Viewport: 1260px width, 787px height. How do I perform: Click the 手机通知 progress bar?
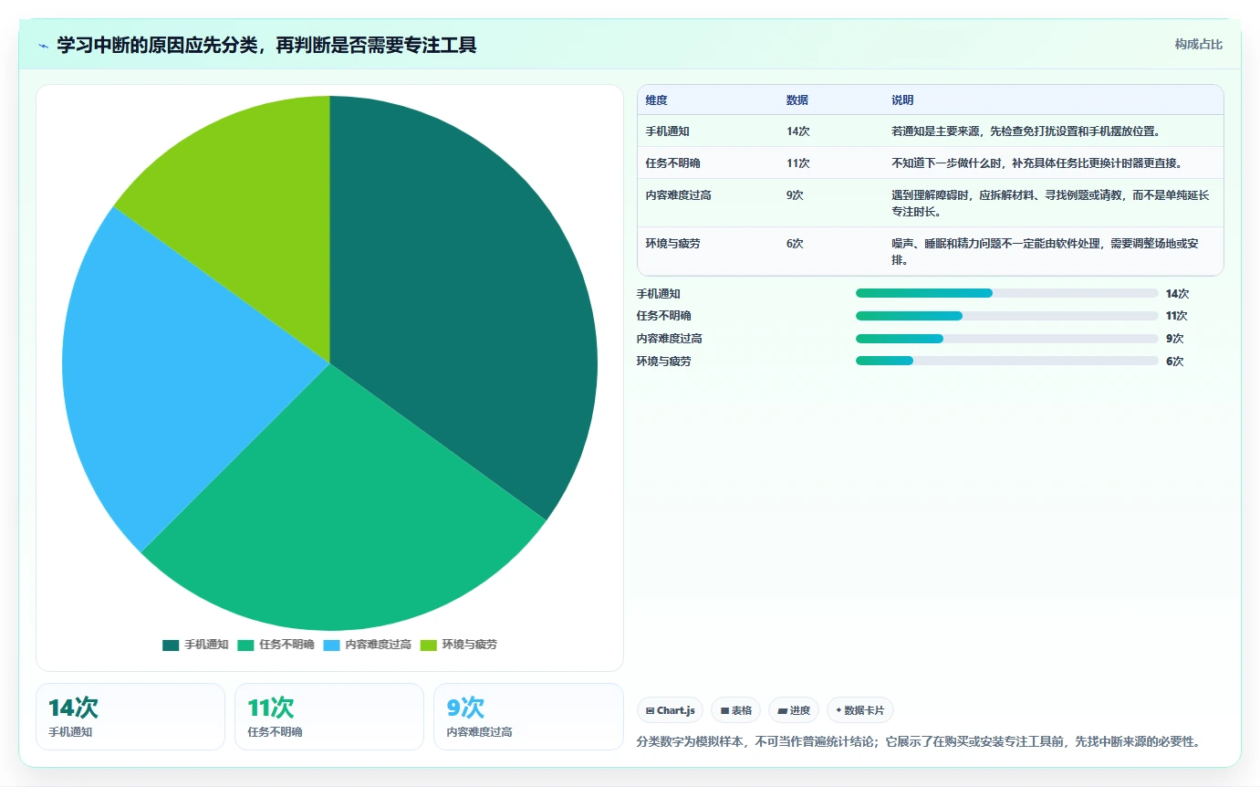tap(1006, 293)
